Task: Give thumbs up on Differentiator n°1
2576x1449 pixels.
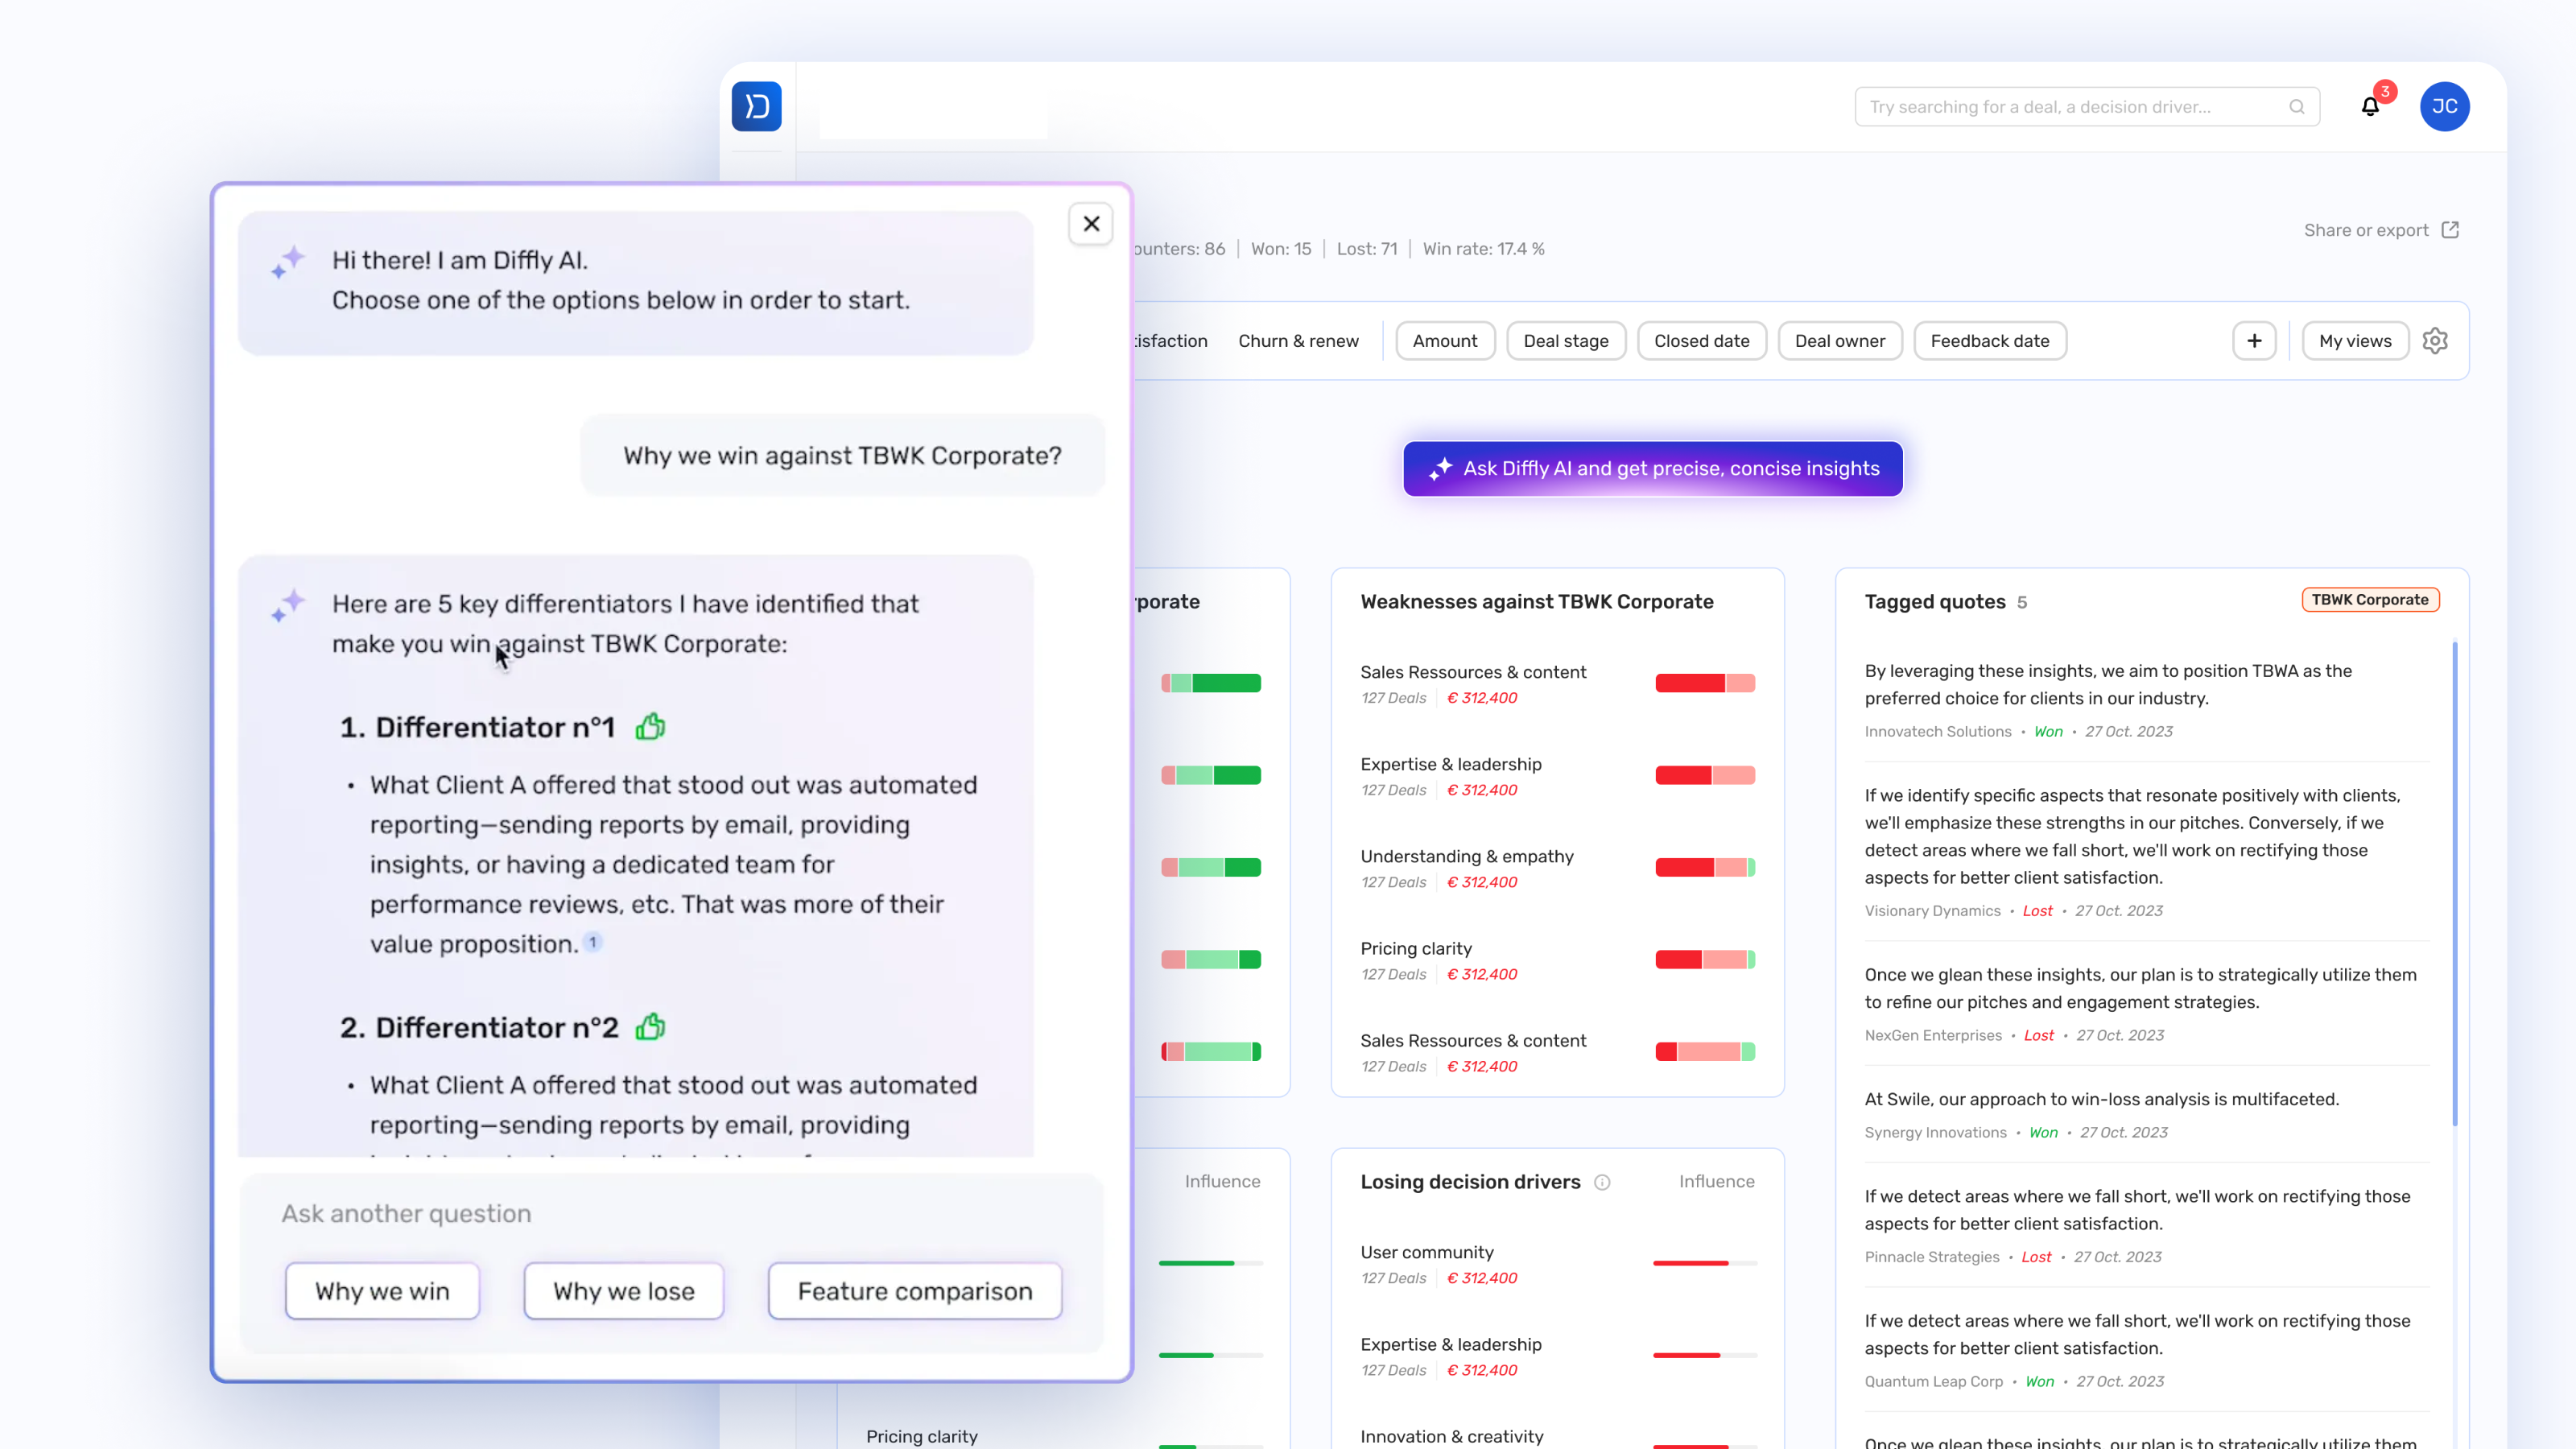Action: [651, 727]
